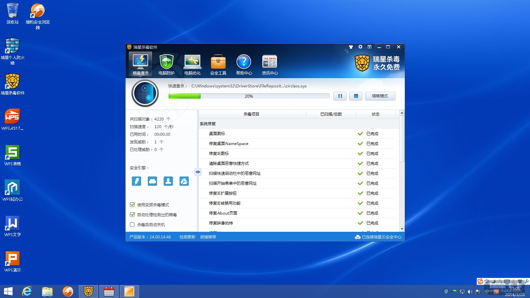Uncheck 自动处理检测出的病毒 checkbox
Image resolution: width=530 pixels, height=298 pixels.
(x=132, y=215)
